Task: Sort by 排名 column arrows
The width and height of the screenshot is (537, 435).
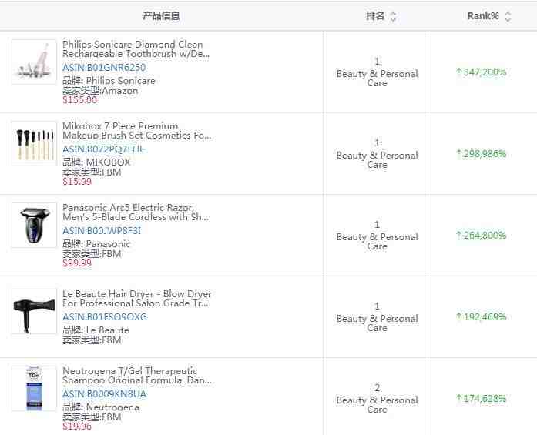Action: click(x=393, y=16)
